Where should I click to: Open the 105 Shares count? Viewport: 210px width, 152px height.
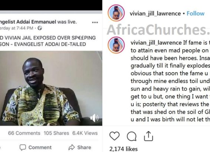coord(56,133)
